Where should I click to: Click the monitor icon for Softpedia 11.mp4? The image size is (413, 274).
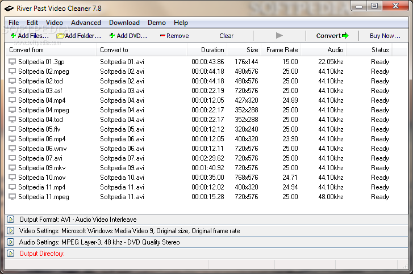tap(12, 187)
